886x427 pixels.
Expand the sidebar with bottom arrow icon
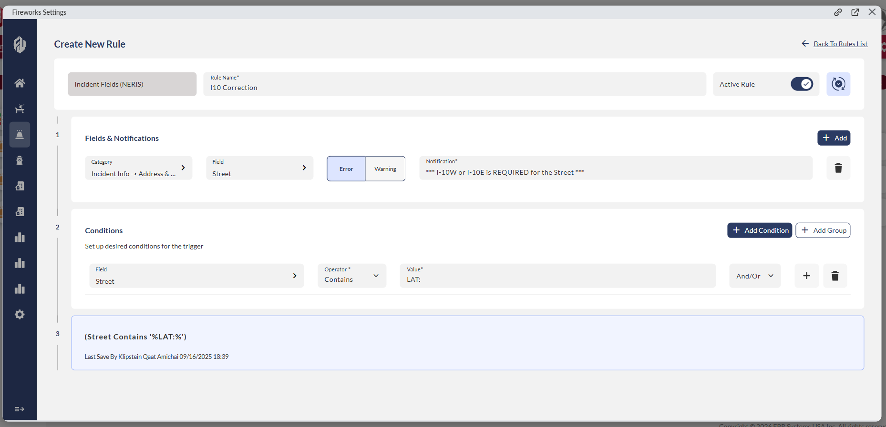pos(20,409)
